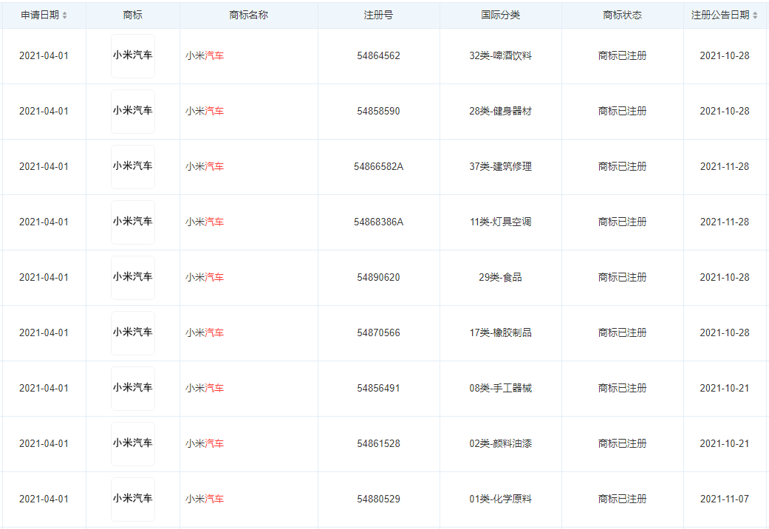Select 商标已注册 status for 17类-橡胶制品

622,333
